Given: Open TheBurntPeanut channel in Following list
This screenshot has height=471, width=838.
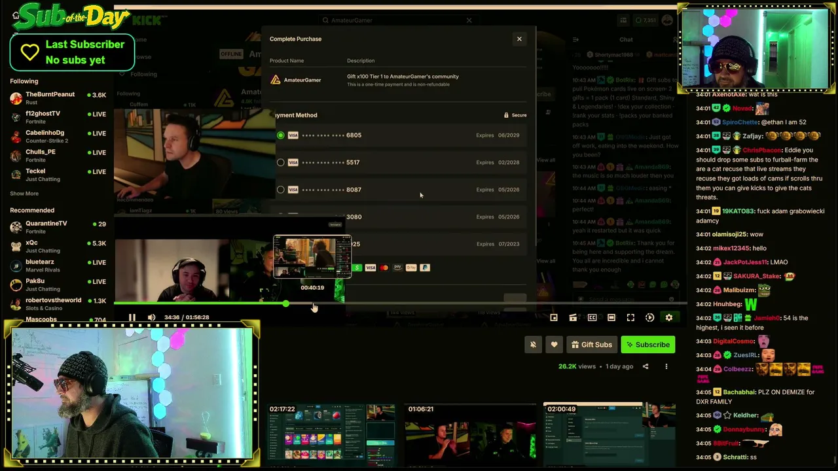Looking at the screenshot, I should coord(58,98).
